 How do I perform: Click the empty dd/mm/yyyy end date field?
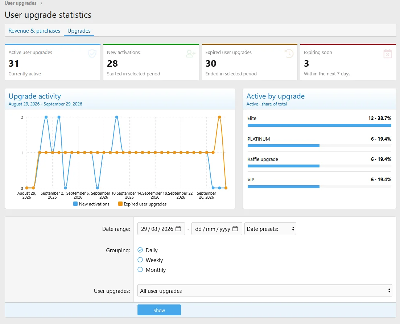coord(217,229)
